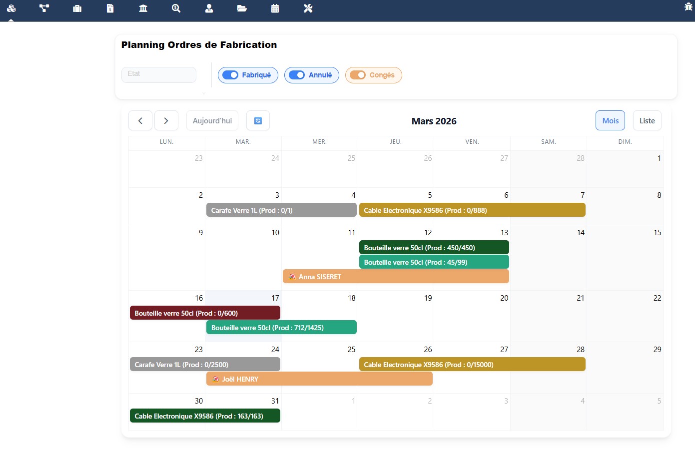Open the cubes module icon in the top bar
The width and height of the screenshot is (695, 450).
[x=11, y=8]
